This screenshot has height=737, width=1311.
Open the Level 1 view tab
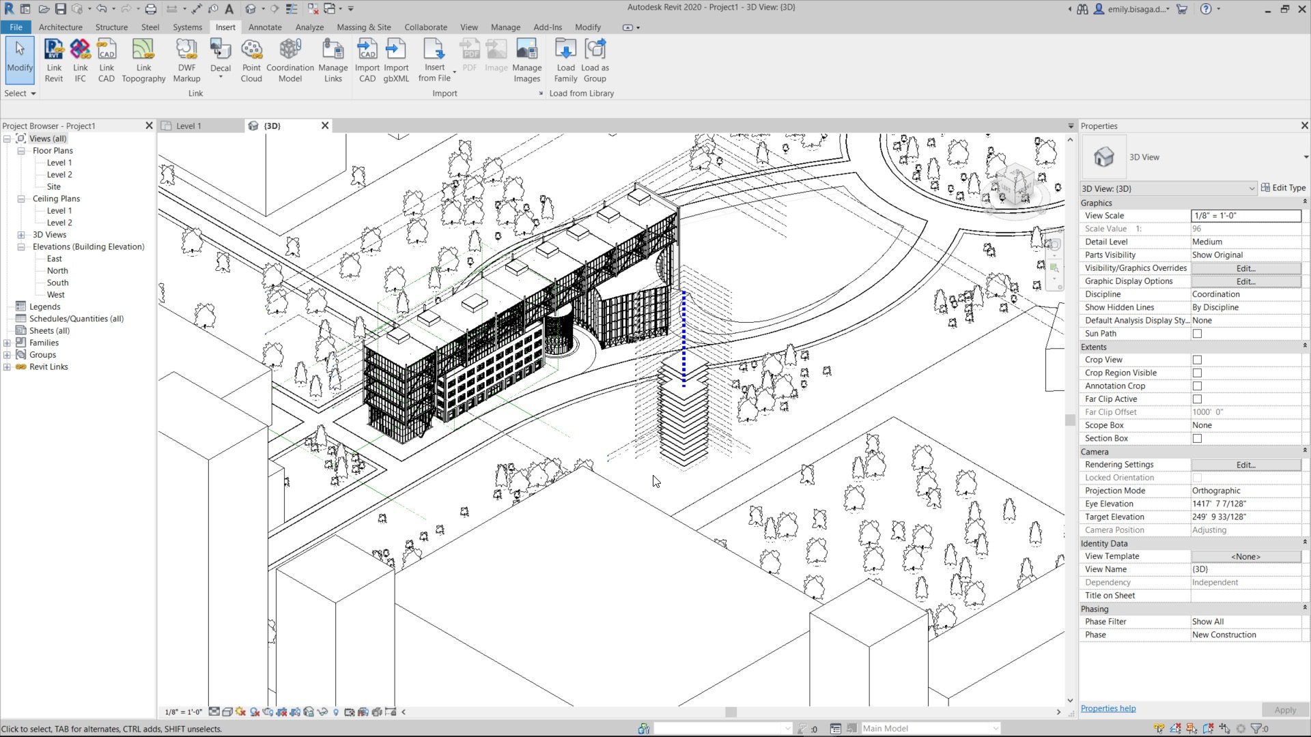pyautogui.click(x=188, y=126)
